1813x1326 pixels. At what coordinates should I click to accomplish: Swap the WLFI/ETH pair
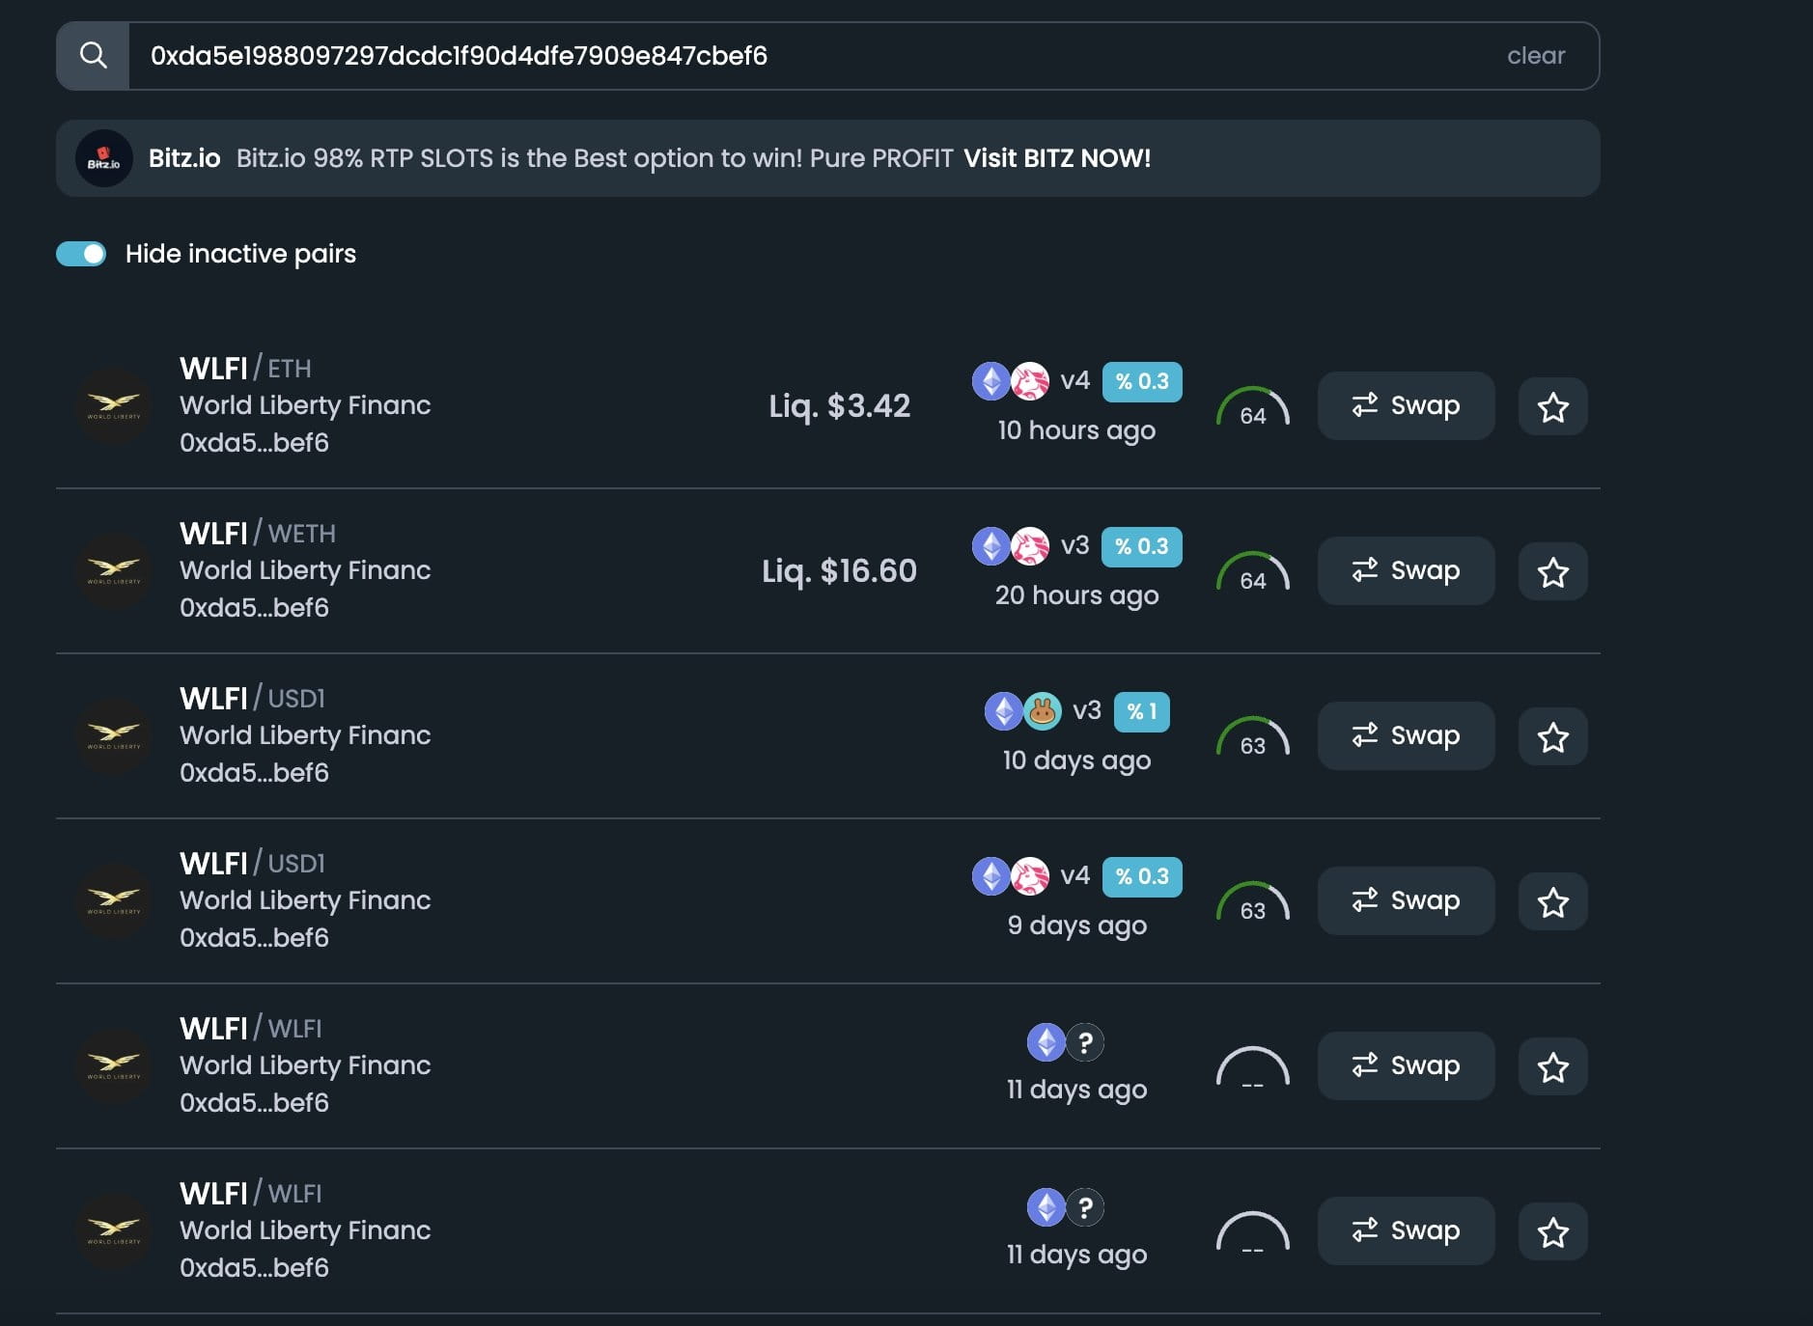pyautogui.click(x=1406, y=405)
